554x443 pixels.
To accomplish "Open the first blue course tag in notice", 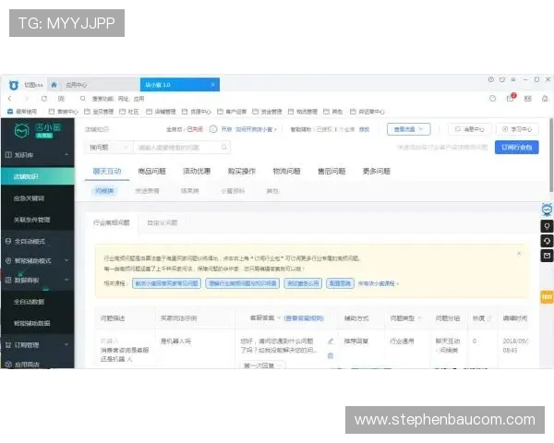I will (x=167, y=283).
